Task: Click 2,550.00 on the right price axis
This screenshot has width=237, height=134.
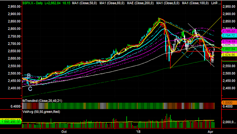Action: tap(229, 66)
